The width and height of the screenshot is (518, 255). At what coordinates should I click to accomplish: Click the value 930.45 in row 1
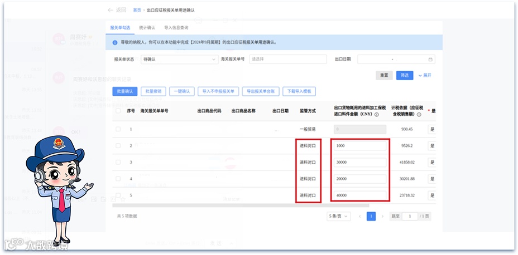point(407,129)
